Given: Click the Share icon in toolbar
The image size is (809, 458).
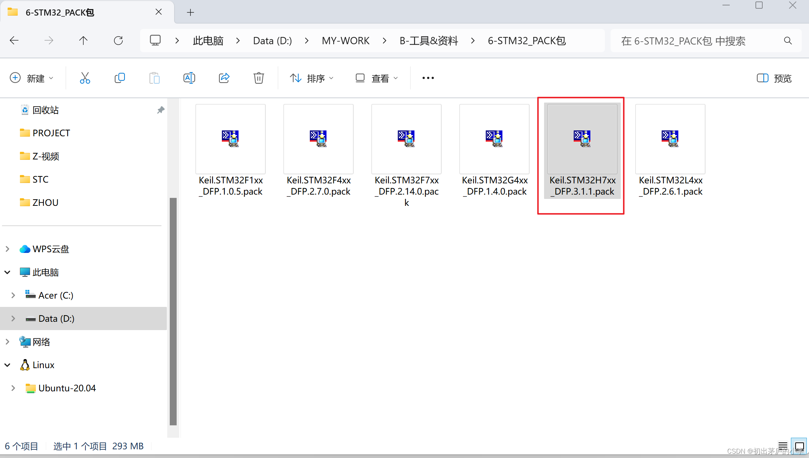Looking at the screenshot, I should point(224,78).
